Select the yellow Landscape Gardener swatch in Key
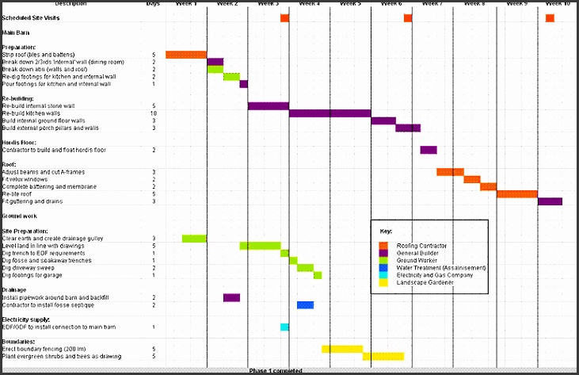Viewport: 579px width, 375px height. pos(383,282)
